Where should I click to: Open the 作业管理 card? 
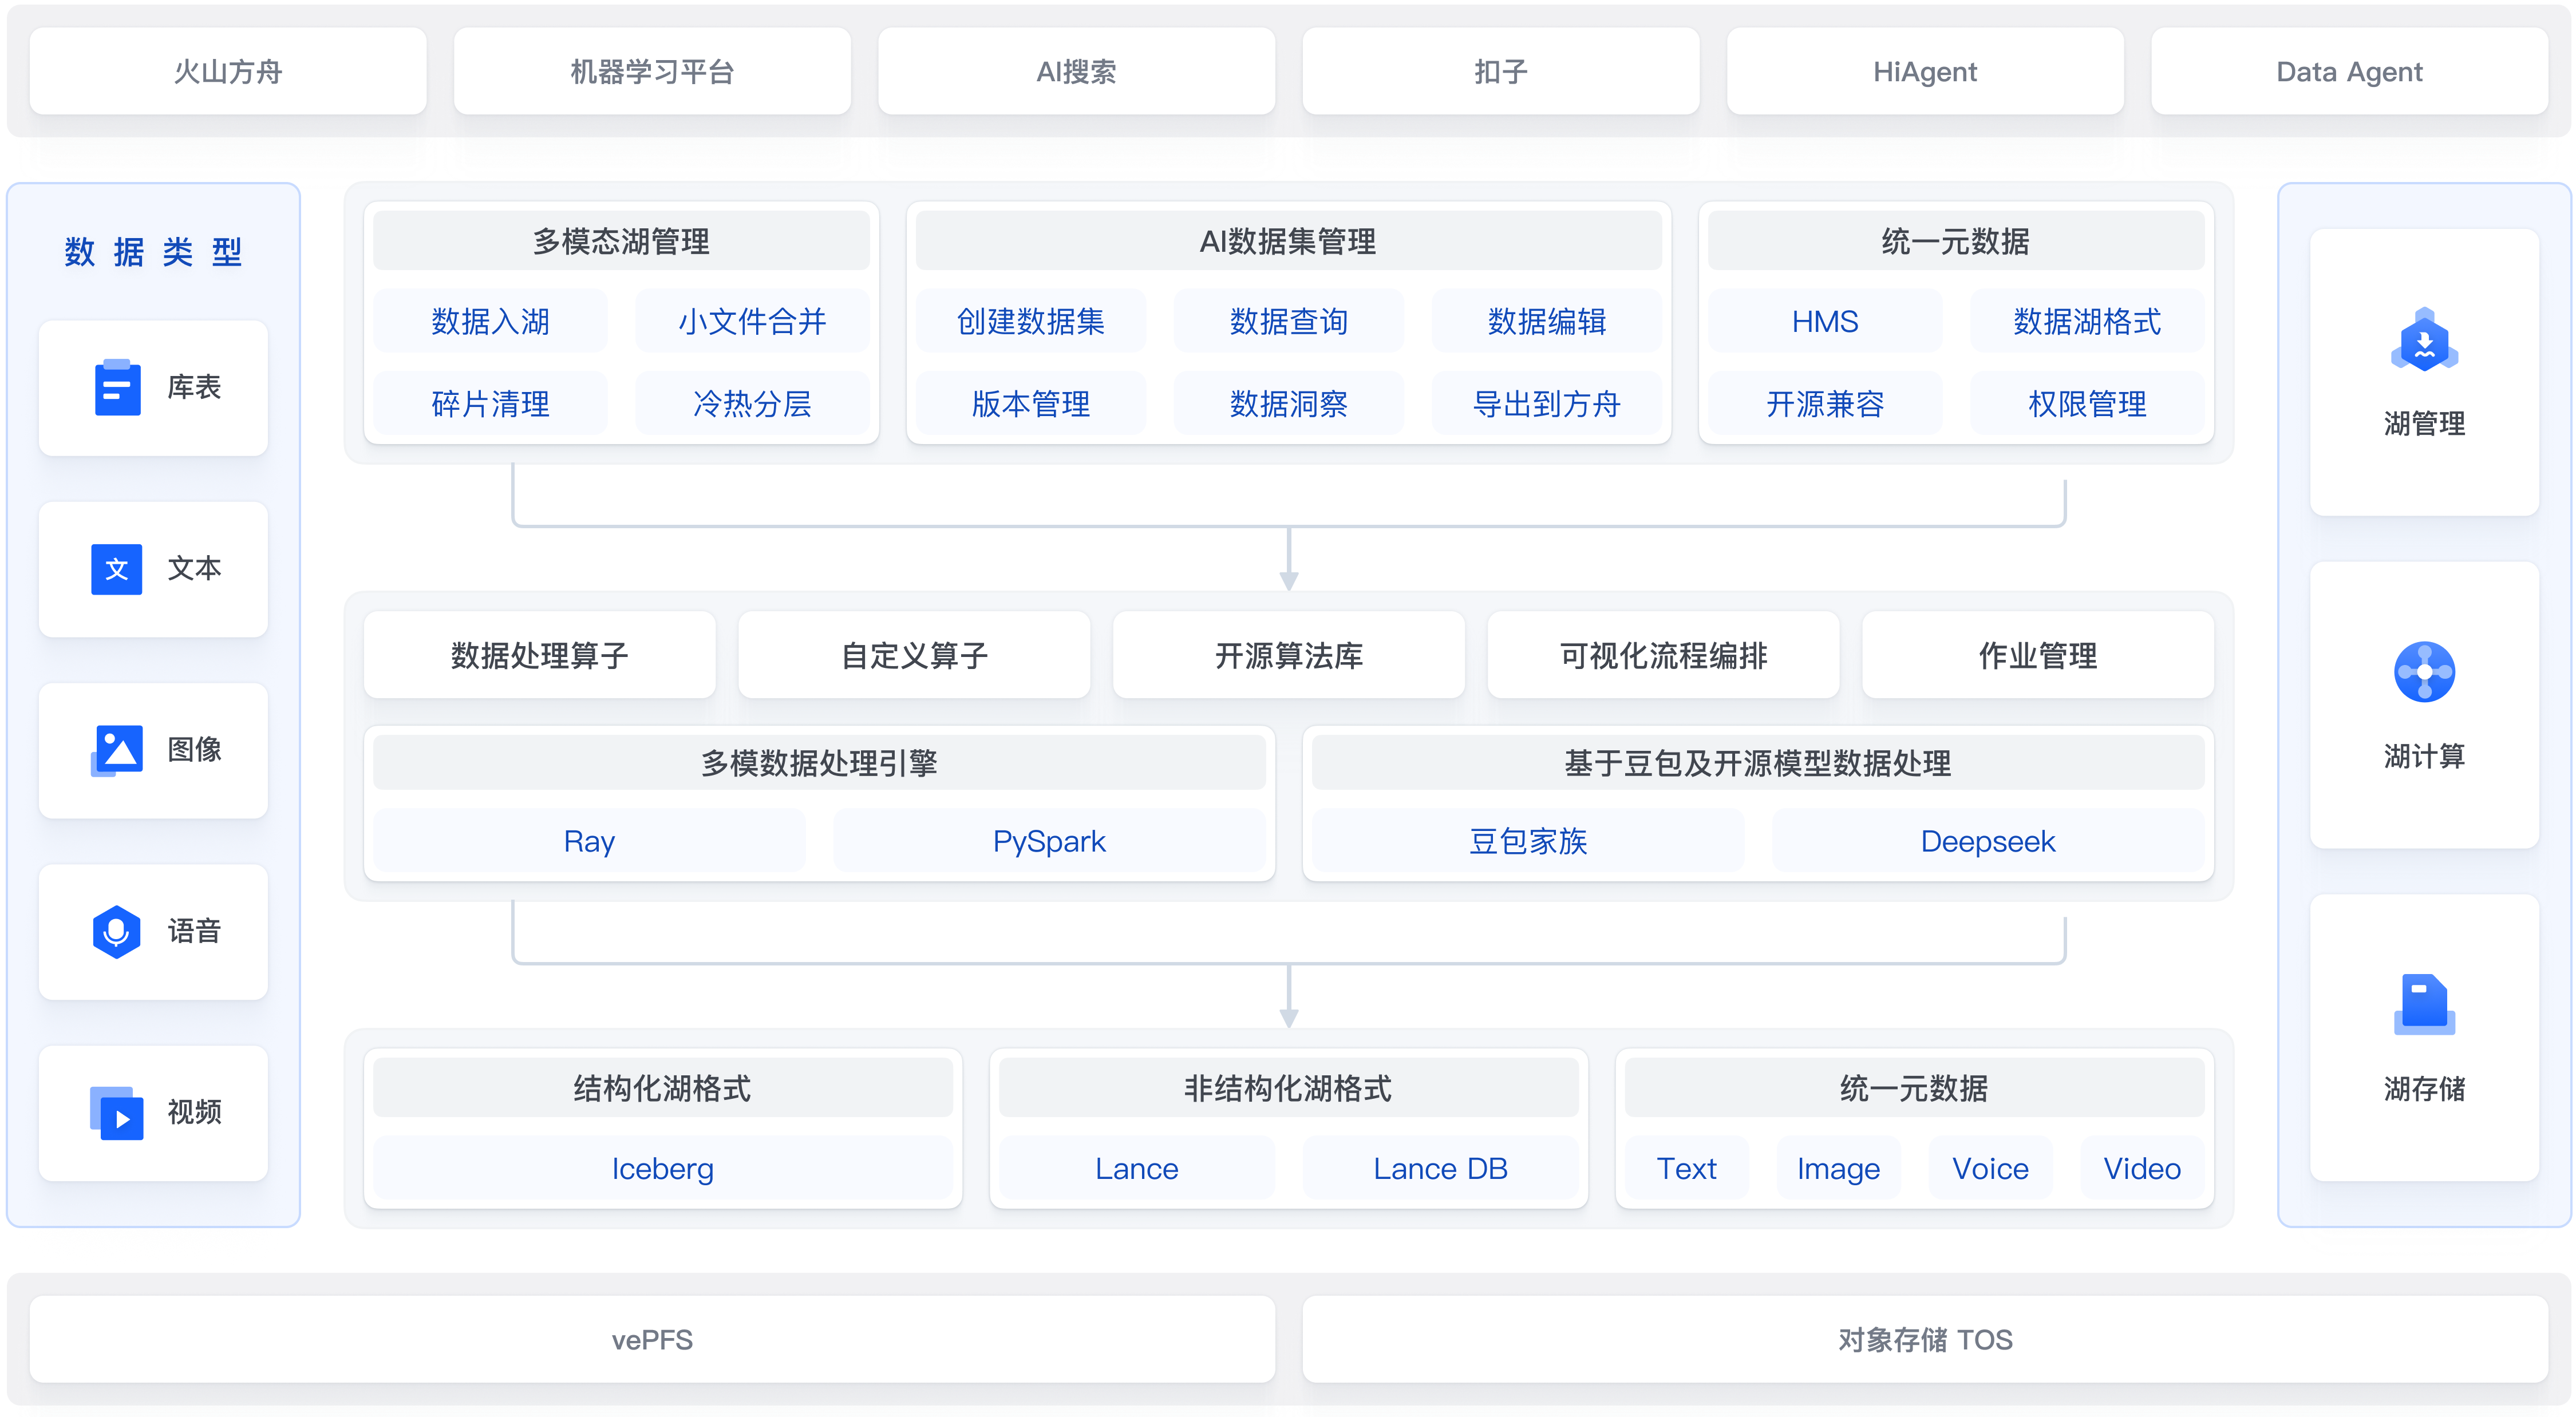2038,655
